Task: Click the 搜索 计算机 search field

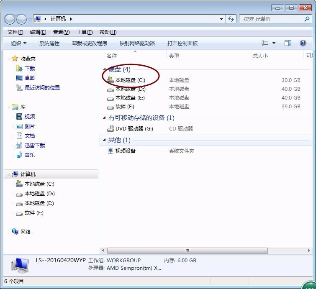Action: pos(272,19)
